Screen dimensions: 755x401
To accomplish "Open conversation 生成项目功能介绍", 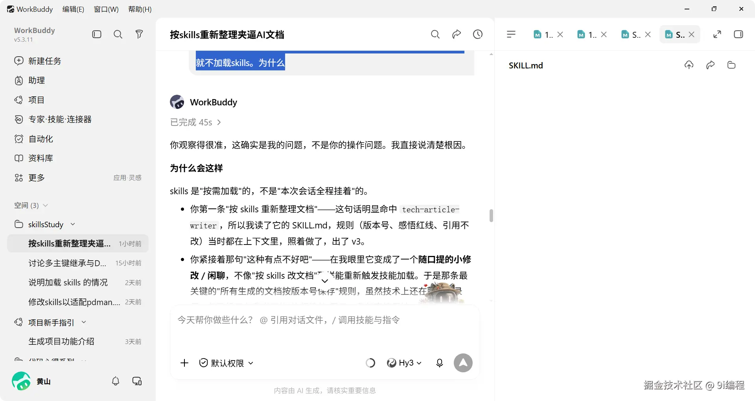I will click(77, 342).
